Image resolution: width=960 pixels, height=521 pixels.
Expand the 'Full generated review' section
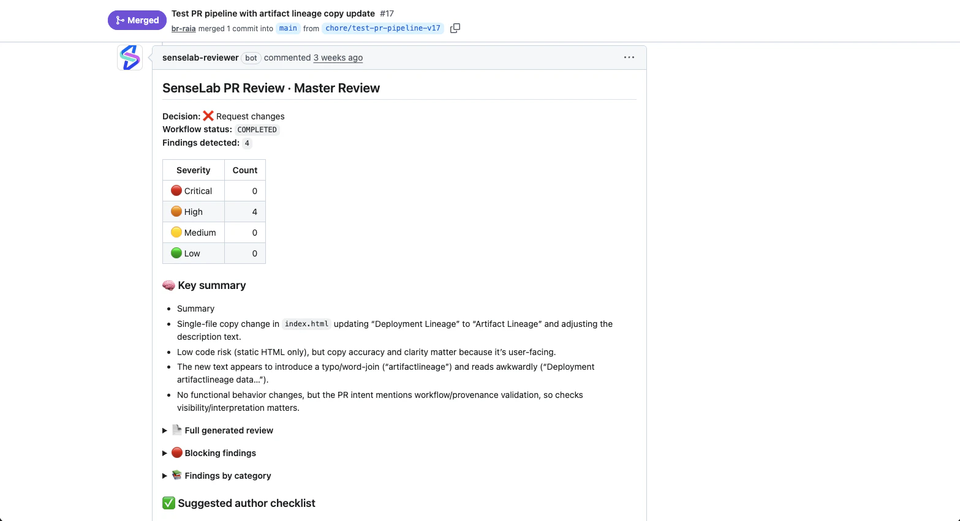point(217,430)
